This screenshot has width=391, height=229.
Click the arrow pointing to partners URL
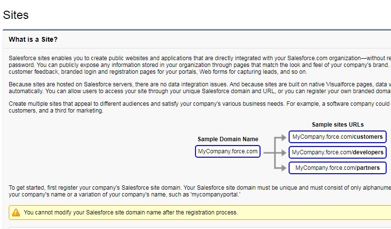283,168
